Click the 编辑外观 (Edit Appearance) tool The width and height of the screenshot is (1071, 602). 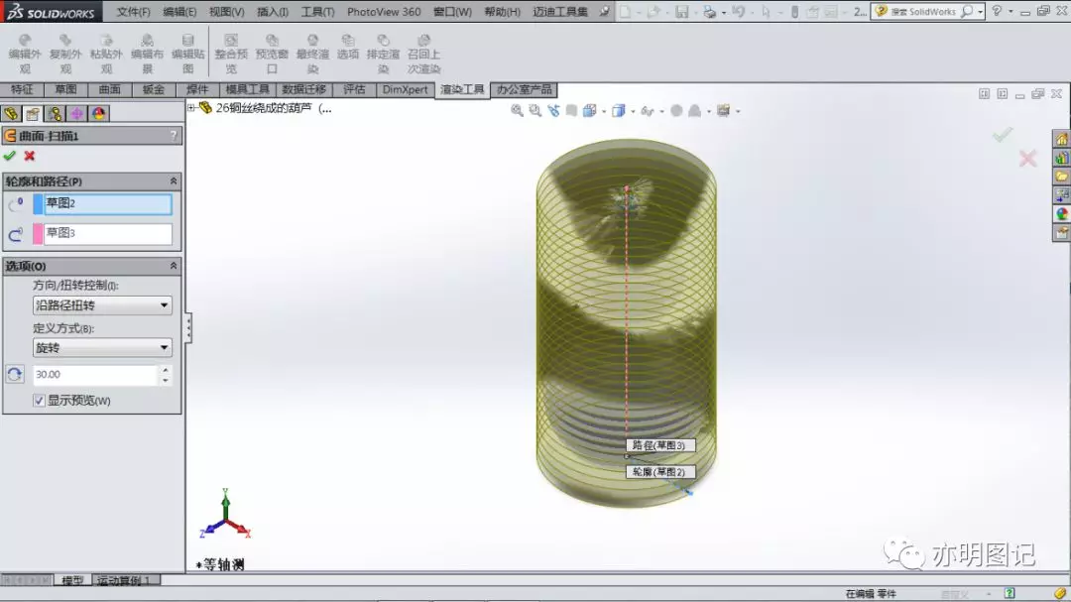click(25, 54)
